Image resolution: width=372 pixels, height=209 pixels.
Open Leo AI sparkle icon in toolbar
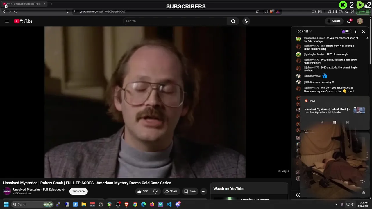[347, 12]
